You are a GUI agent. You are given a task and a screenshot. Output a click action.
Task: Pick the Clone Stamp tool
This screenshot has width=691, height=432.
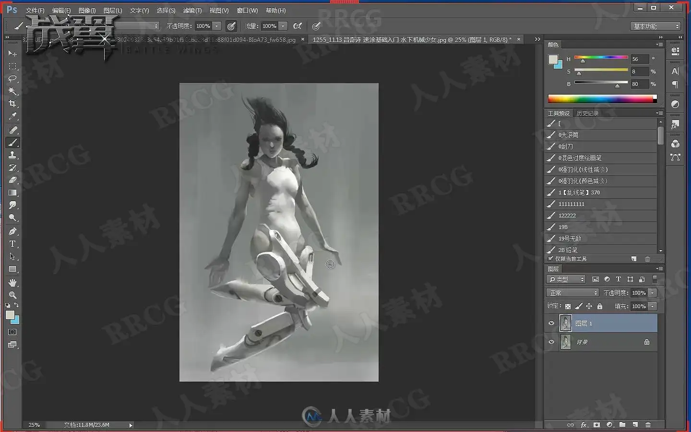12,155
